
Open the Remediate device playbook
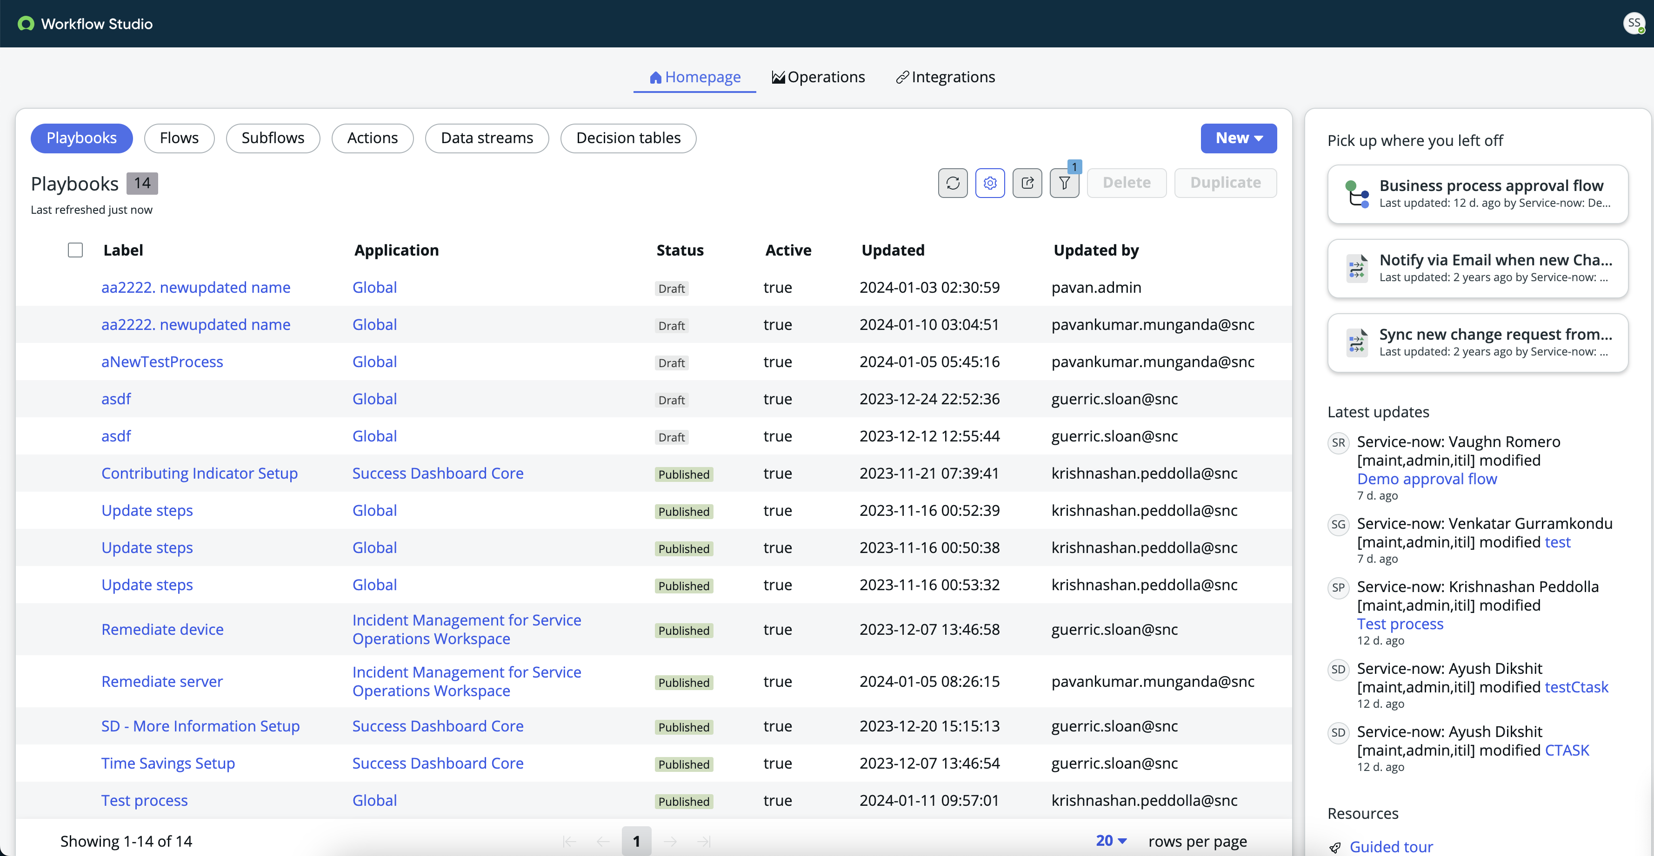pos(162,629)
